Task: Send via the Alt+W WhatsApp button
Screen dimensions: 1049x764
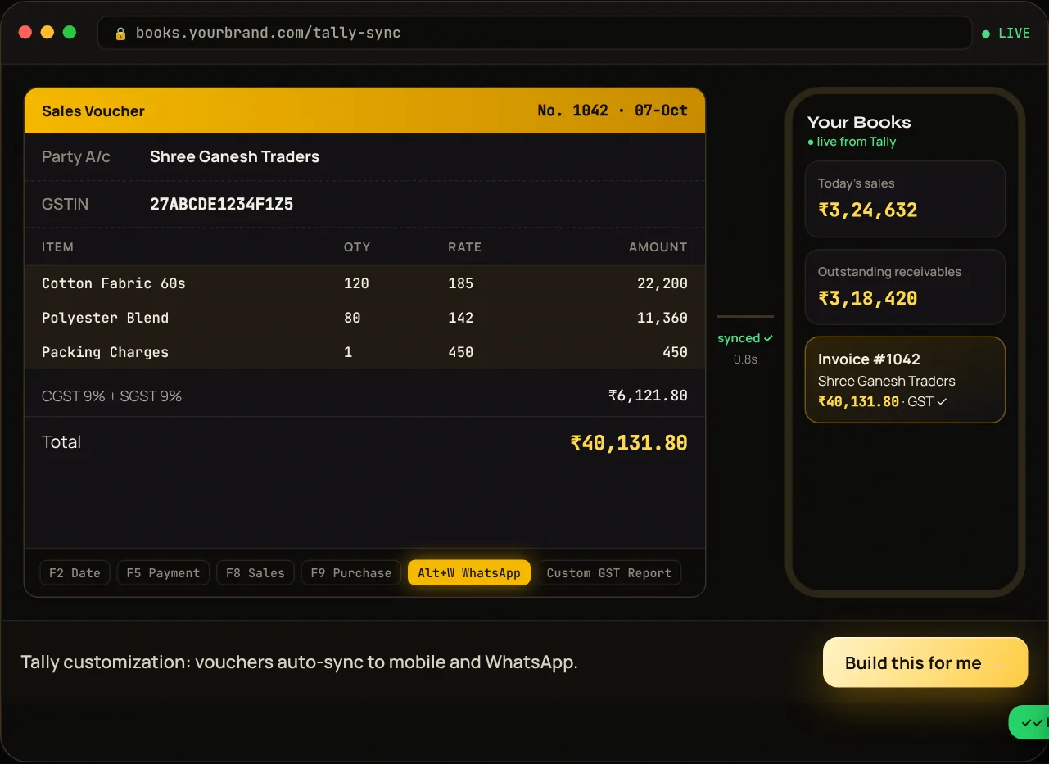Action: pos(469,573)
